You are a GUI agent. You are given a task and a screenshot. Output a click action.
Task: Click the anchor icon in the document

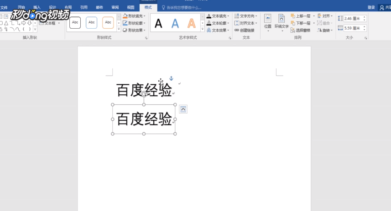point(171,78)
